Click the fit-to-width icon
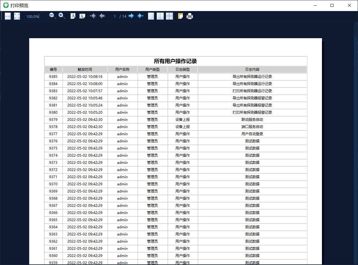Viewport: 358px width, 265px height. tap(8, 16)
